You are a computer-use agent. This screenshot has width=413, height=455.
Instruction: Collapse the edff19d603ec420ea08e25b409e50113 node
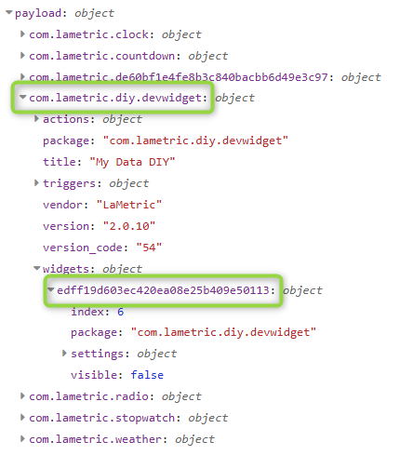point(51,289)
